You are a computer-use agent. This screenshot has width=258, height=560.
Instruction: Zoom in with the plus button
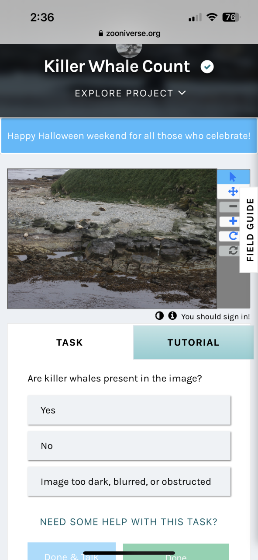click(x=233, y=221)
